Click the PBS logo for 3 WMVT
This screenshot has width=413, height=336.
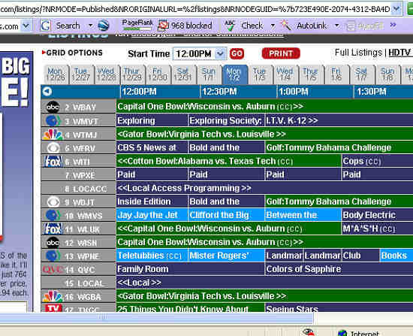click(x=53, y=120)
